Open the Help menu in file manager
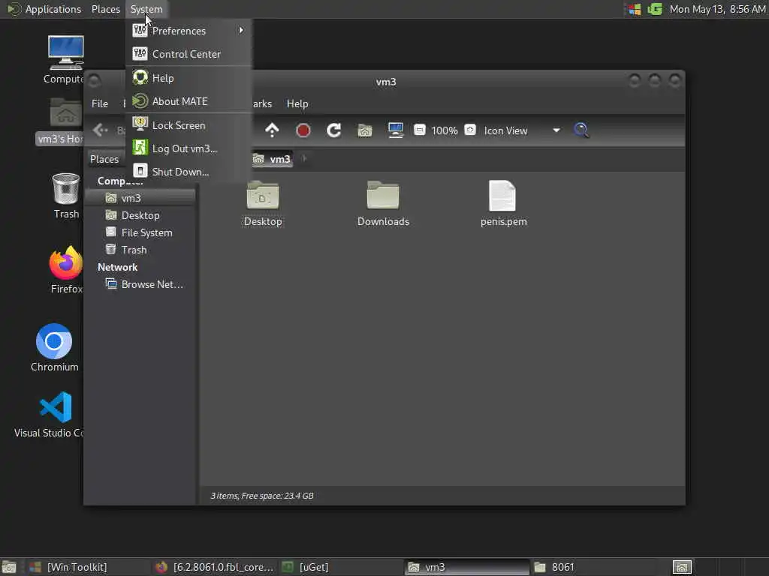This screenshot has height=576, width=769. coord(297,103)
